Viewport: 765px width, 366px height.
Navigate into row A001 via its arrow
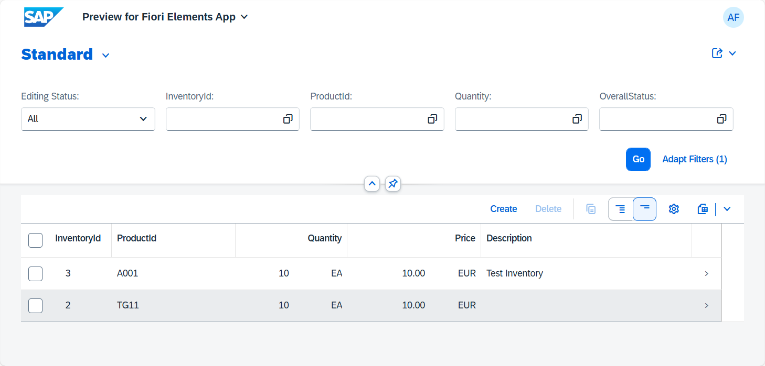706,273
